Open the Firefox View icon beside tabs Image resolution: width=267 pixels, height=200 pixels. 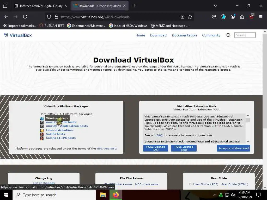5,6
